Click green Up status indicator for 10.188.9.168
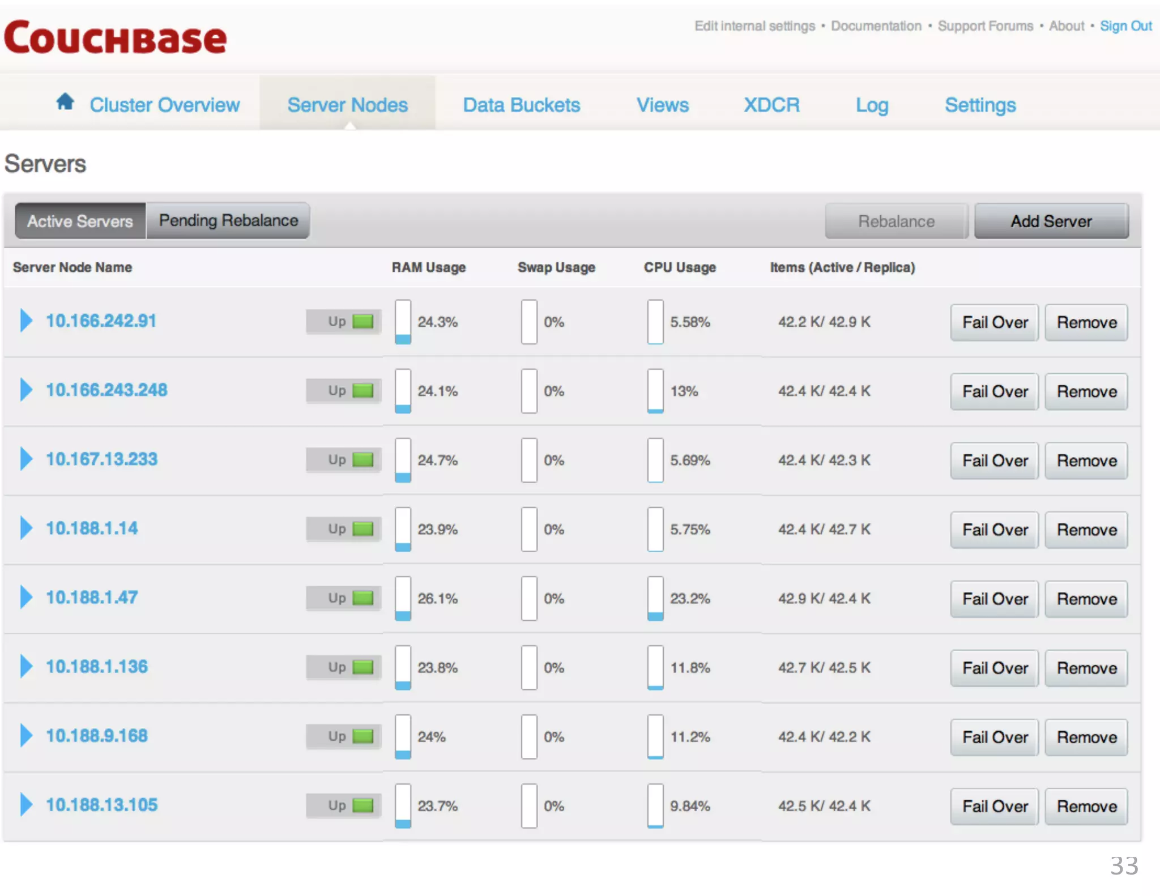The image size is (1160, 896). pyautogui.click(x=362, y=736)
